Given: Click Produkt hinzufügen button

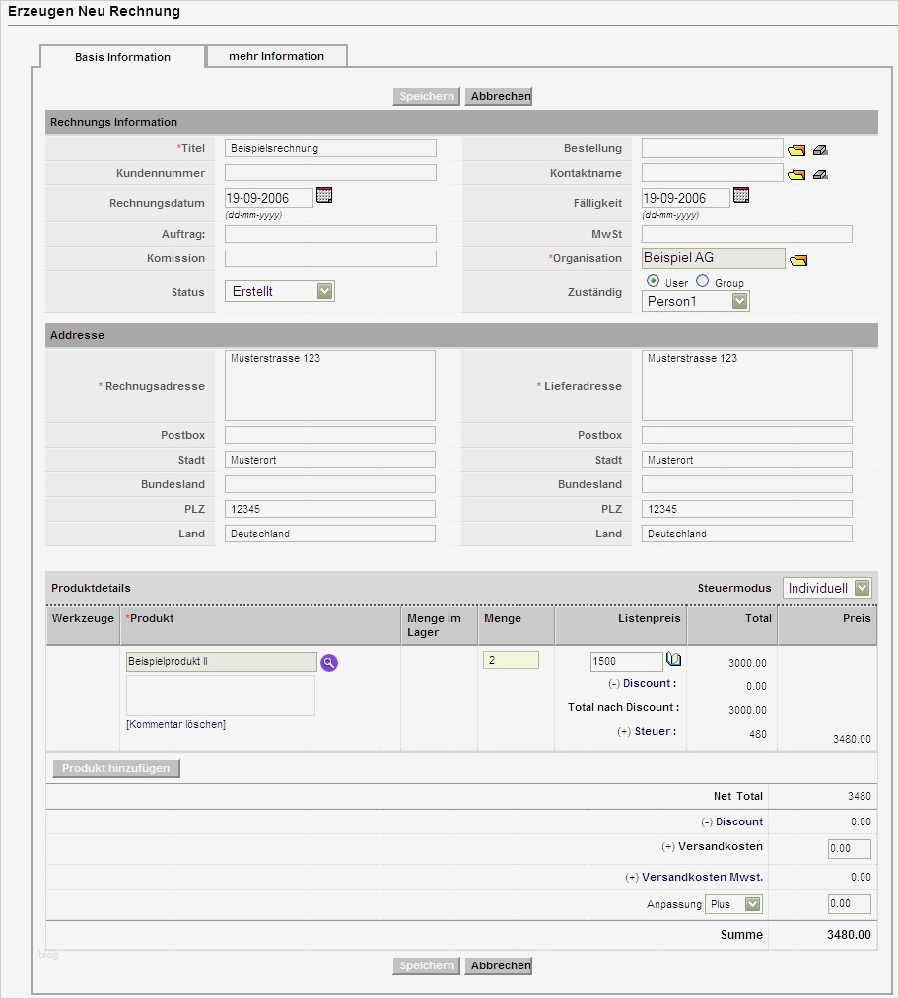Looking at the screenshot, I should click(x=116, y=768).
